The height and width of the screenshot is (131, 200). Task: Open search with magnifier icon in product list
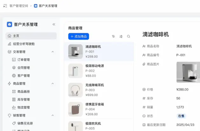129,37
